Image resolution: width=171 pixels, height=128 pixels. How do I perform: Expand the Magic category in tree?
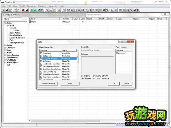(5, 53)
